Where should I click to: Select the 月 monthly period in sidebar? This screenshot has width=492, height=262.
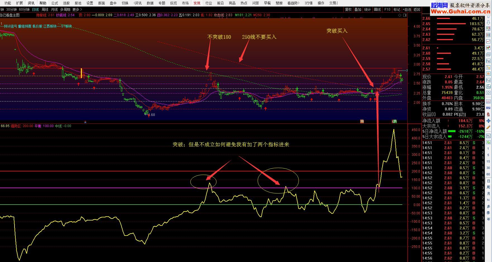[488, 193]
